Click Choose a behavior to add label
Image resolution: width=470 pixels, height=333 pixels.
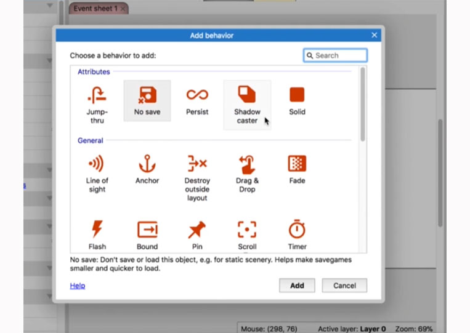pos(113,55)
